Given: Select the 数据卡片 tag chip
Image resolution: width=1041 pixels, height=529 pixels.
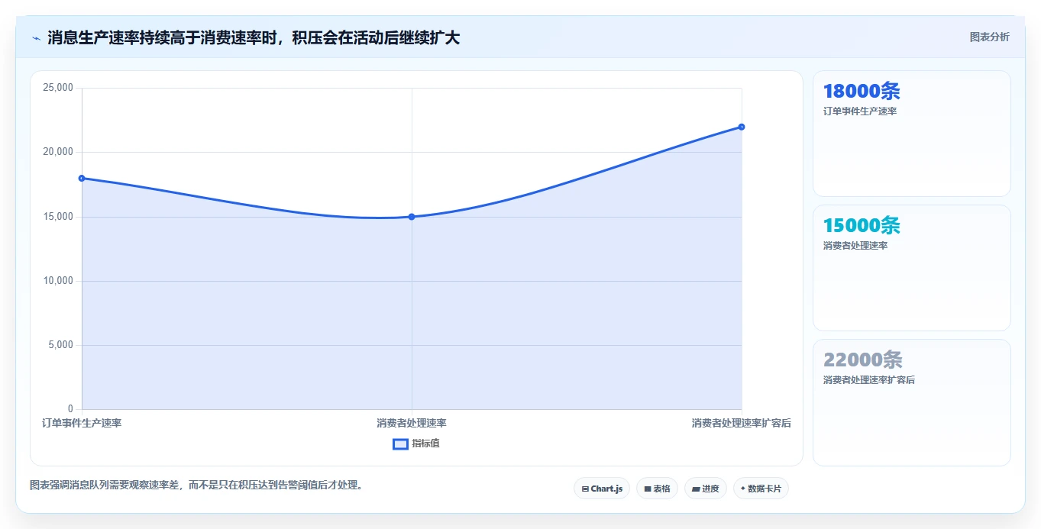Looking at the screenshot, I should pyautogui.click(x=761, y=489).
